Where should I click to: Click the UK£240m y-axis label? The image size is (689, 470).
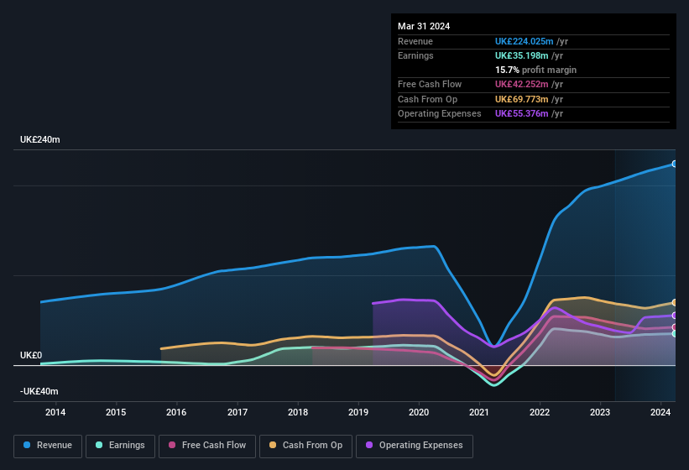40,140
